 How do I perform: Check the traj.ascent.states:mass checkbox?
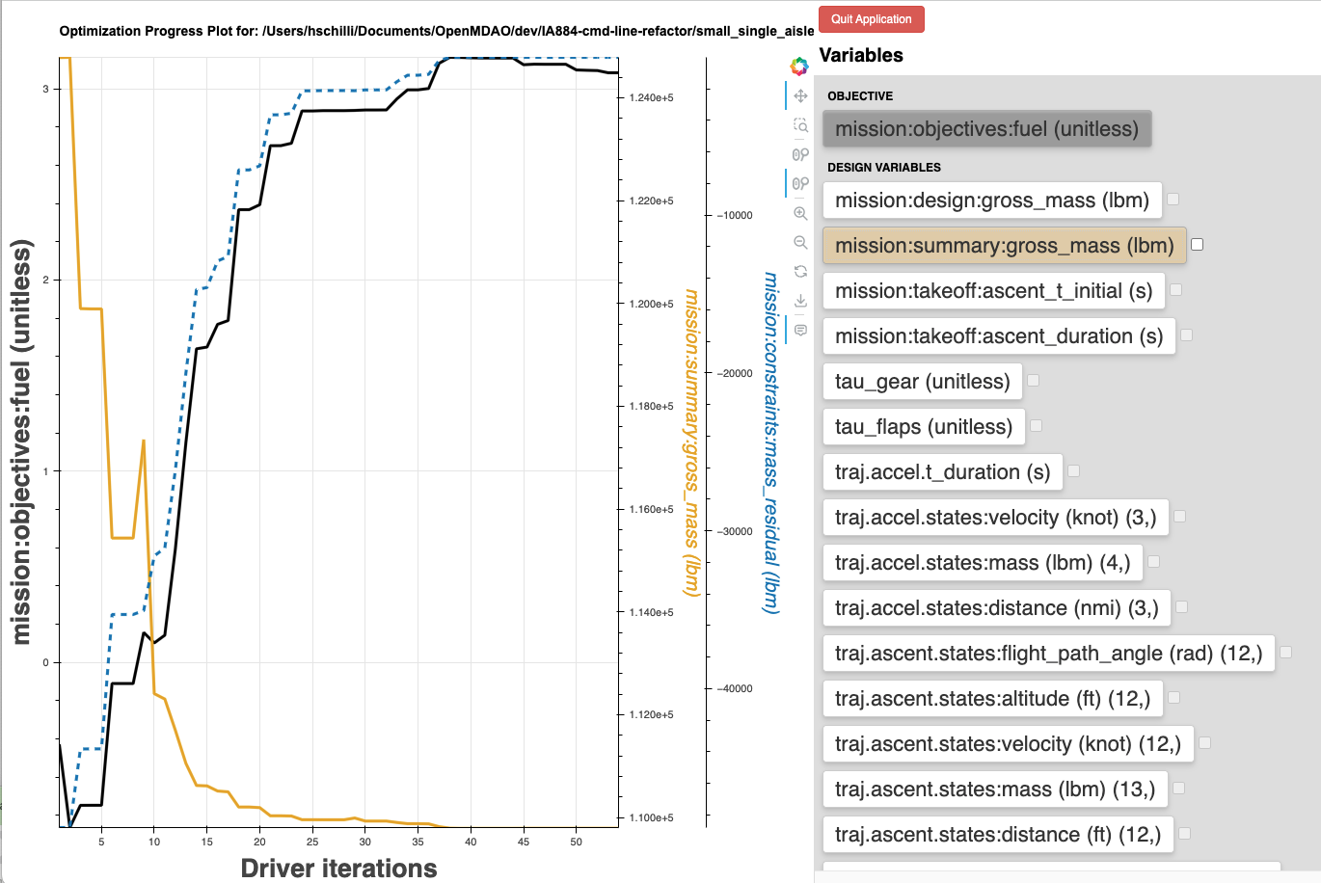(1179, 789)
